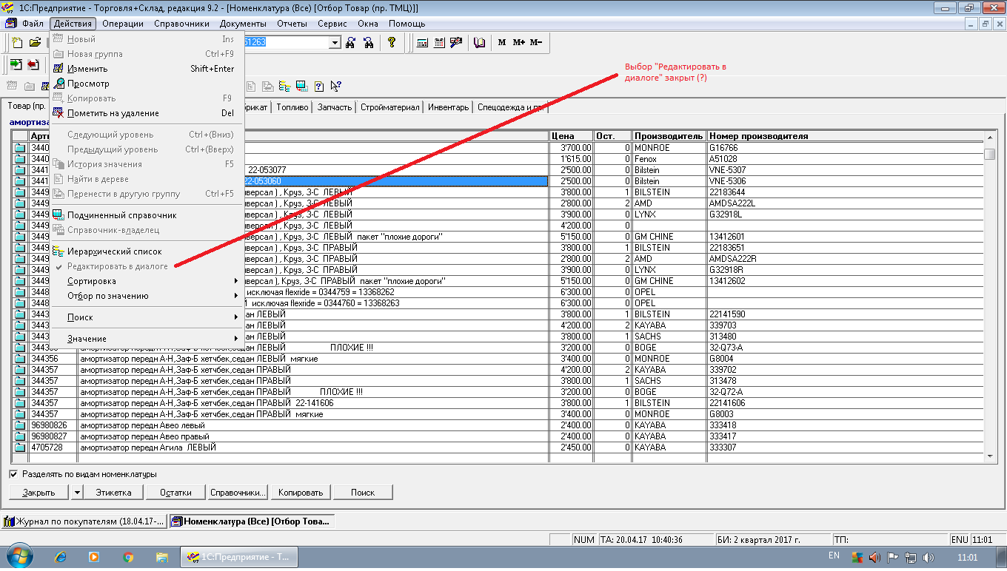The width and height of the screenshot is (1007, 571).
Task: Toggle 'Разделять по видам номенклатуры' checkbox
Action: [13, 474]
